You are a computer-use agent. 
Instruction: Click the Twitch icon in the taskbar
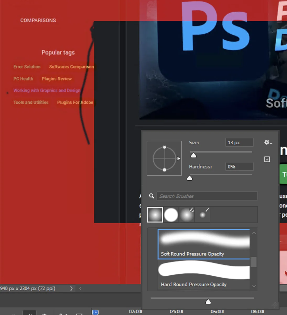pyautogui.click(x=95, y=312)
